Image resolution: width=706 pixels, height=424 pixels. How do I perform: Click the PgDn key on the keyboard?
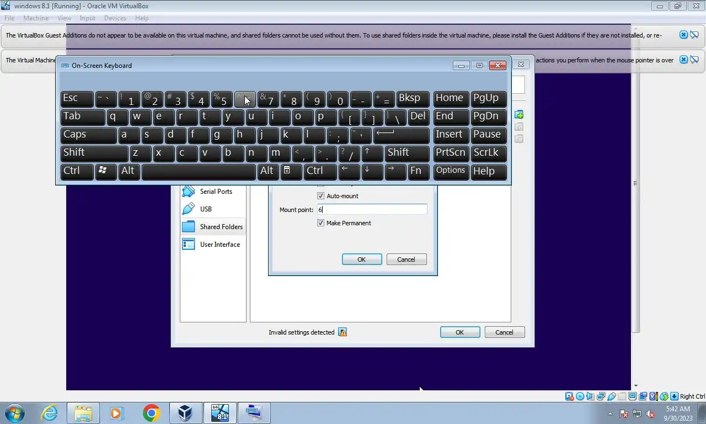(x=489, y=117)
